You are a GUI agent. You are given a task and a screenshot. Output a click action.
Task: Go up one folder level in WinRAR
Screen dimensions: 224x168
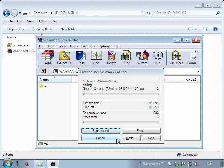[x=43, y=71]
